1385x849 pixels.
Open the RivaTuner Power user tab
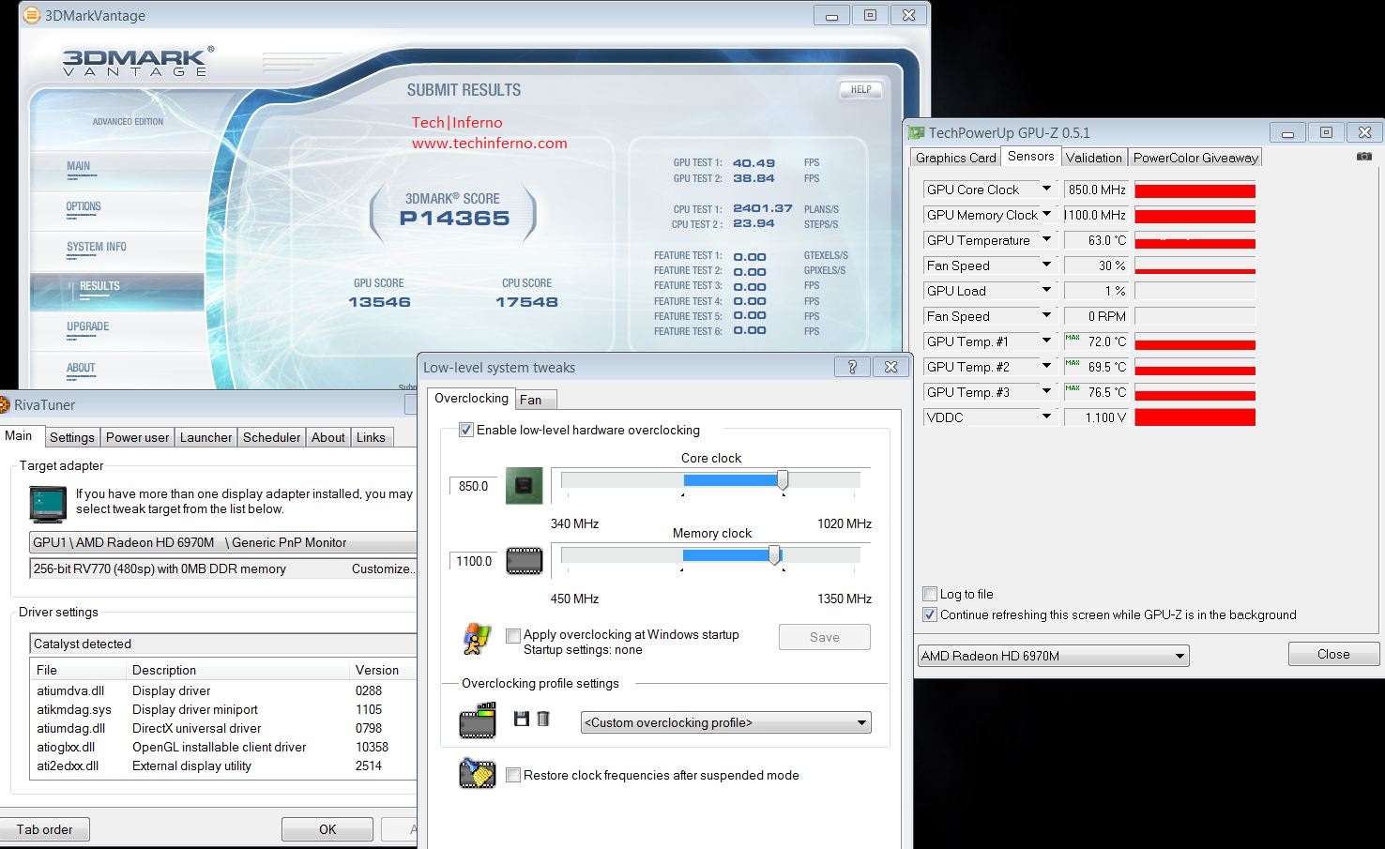137,437
